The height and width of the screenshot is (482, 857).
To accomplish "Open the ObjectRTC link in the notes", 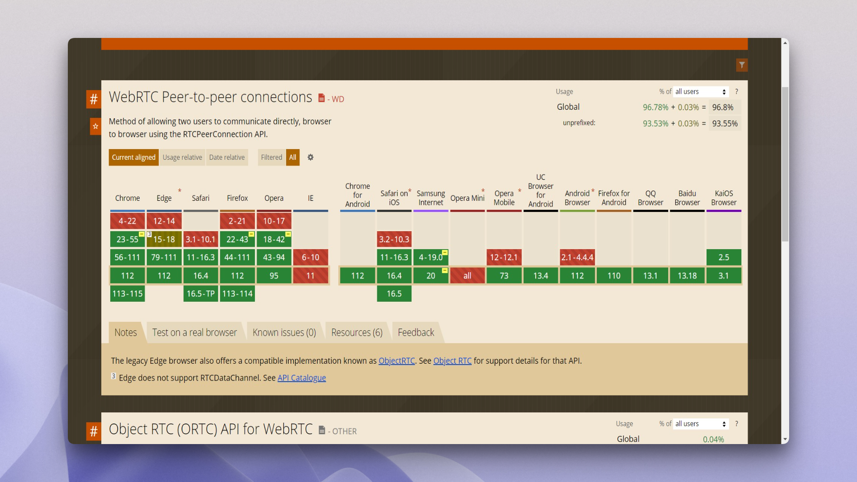I will point(396,361).
